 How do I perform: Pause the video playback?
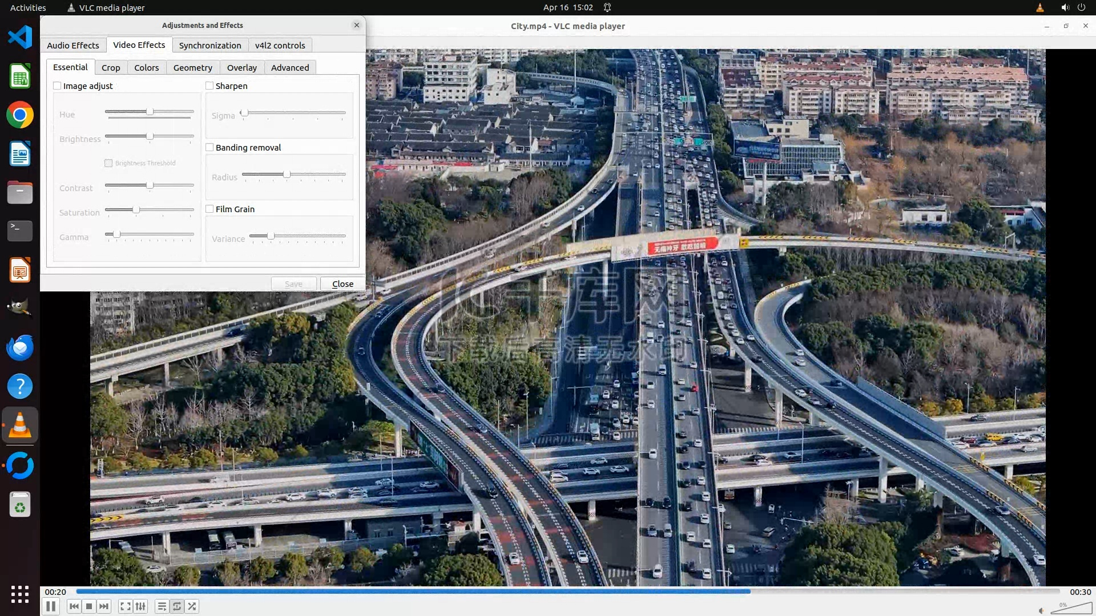pyautogui.click(x=51, y=606)
